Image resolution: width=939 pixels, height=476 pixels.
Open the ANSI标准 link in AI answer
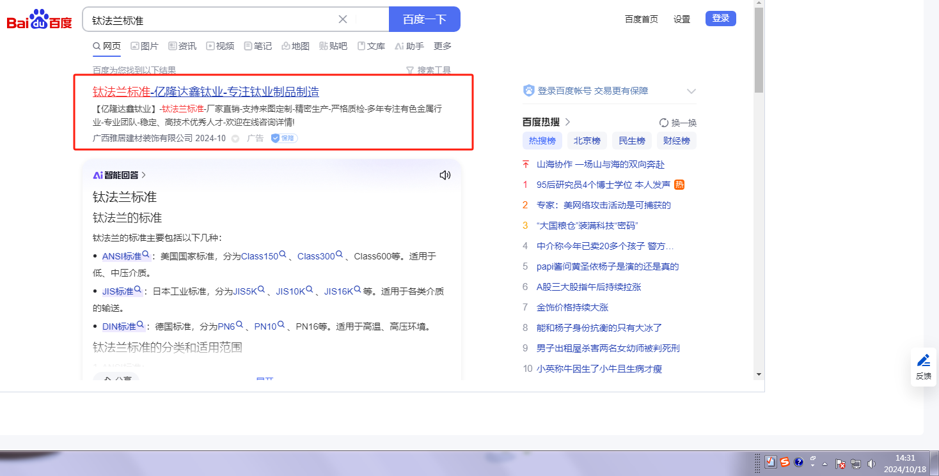click(x=122, y=256)
